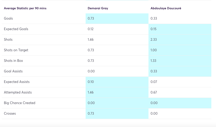This screenshot has height=127, width=216.
Task: Select Doucouré's Shots value 2.33
Action: (x=154, y=39)
